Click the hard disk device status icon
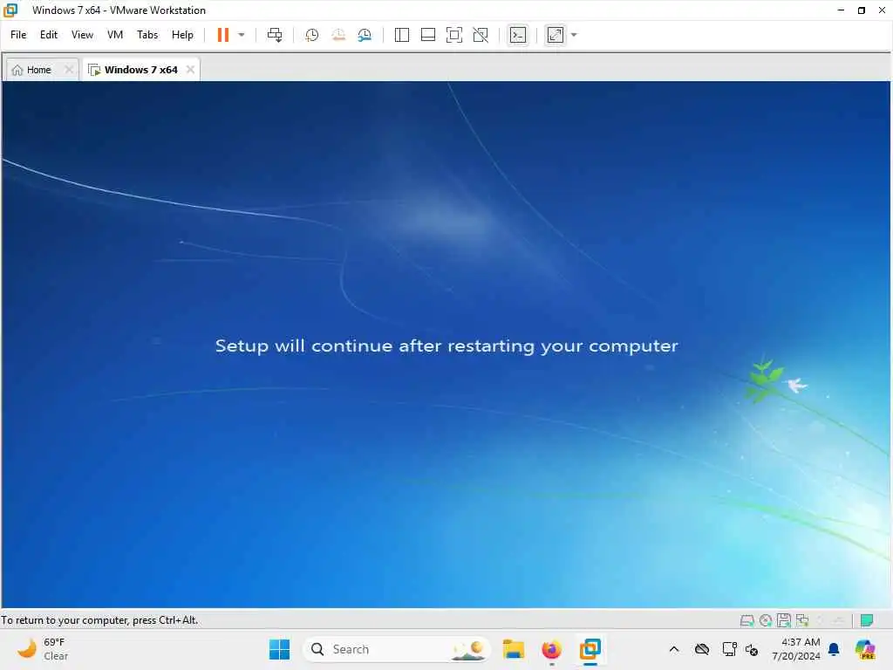Image resolution: width=893 pixels, height=670 pixels. pos(746,620)
